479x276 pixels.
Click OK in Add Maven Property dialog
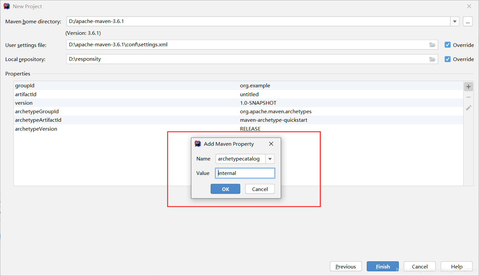(225, 189)
